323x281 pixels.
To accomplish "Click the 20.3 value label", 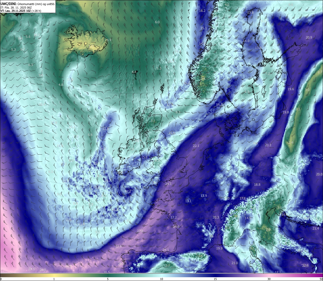I will pos(216,217).
